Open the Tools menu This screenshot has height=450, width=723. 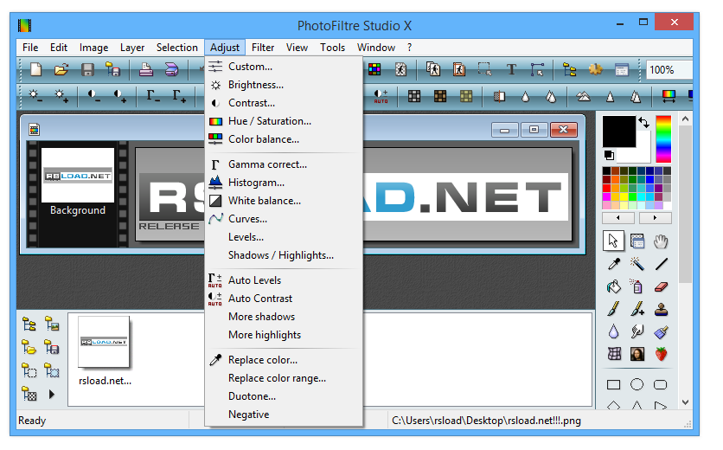(x=332, y=48)
